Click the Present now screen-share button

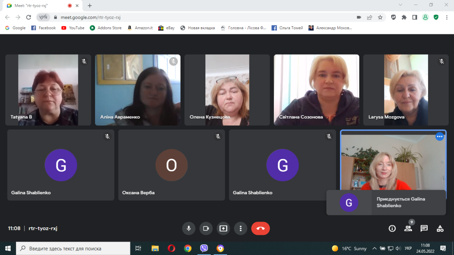tap(223, 228)
